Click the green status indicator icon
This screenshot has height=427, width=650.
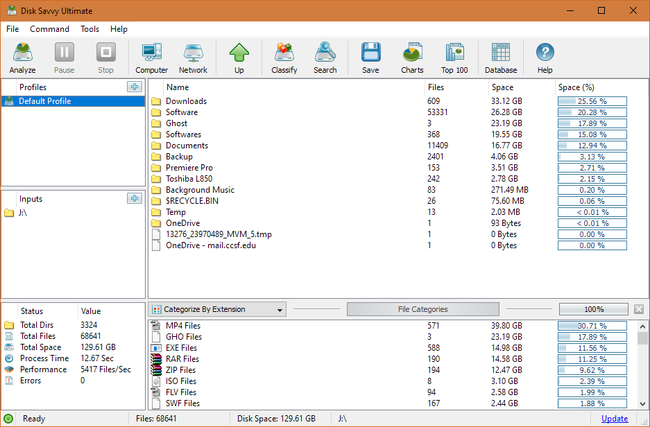pyautogui.click(x=8, y=419)
